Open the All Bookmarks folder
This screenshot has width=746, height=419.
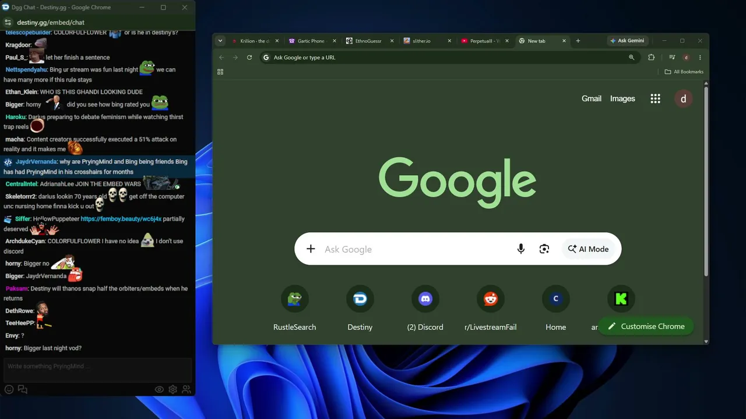[x=684, y=72]
